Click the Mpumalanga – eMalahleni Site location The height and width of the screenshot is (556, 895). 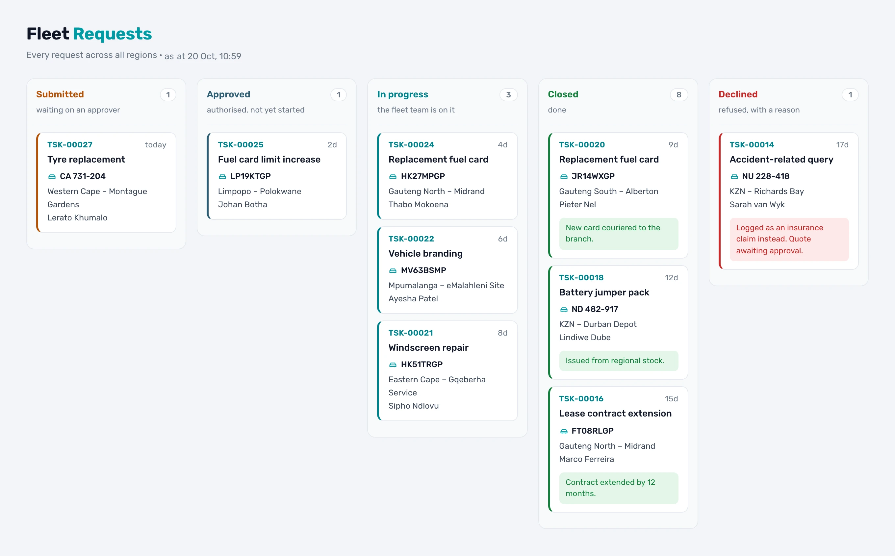pyautogui.click(x=446, y=286)
